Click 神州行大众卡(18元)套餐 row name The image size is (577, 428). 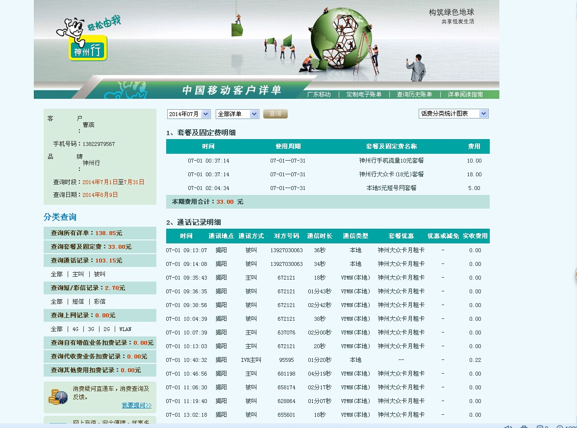(x=391, y=174)
